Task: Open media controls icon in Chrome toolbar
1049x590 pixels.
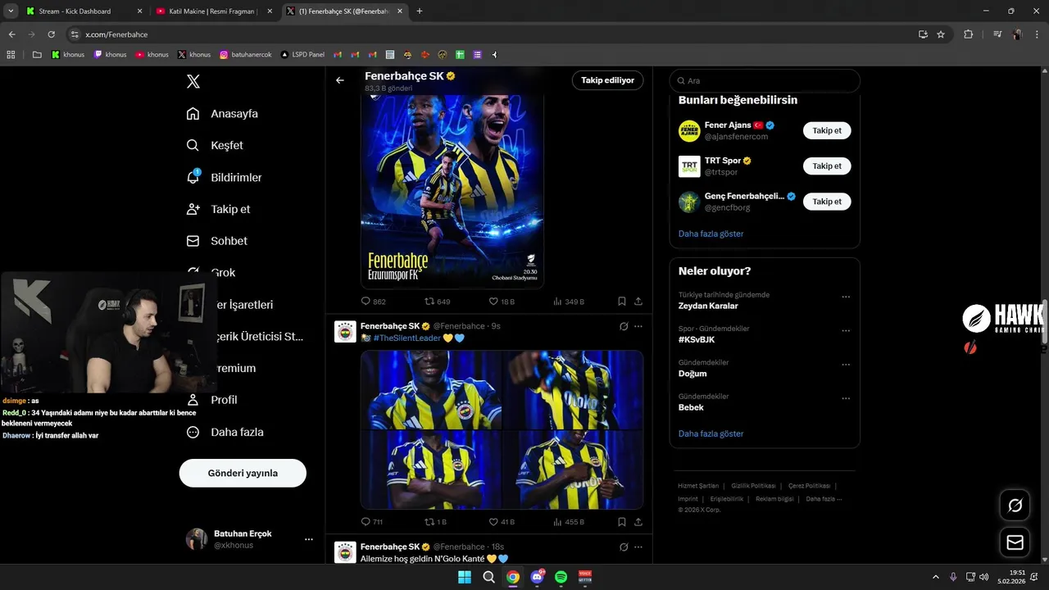Action: coord(997,34)
